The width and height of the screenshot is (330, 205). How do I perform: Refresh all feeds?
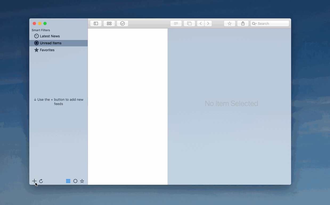41,181
